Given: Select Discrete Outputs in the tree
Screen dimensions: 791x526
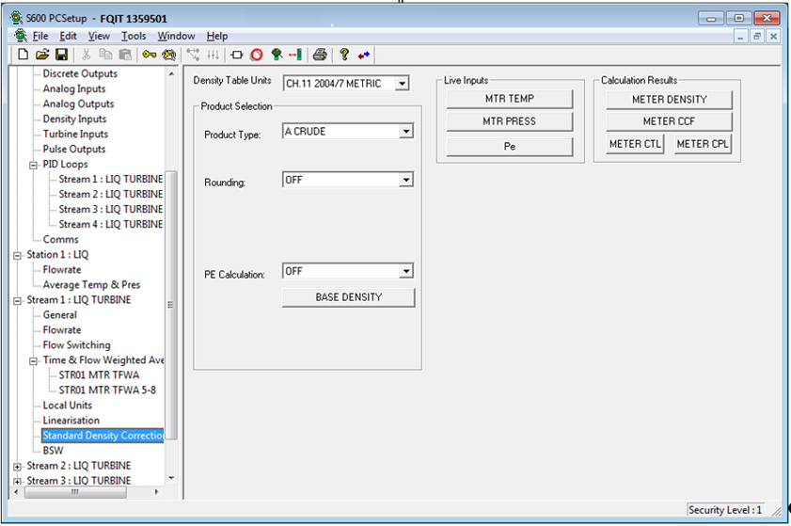Looking at the screenshot, I should pos(80,73).
